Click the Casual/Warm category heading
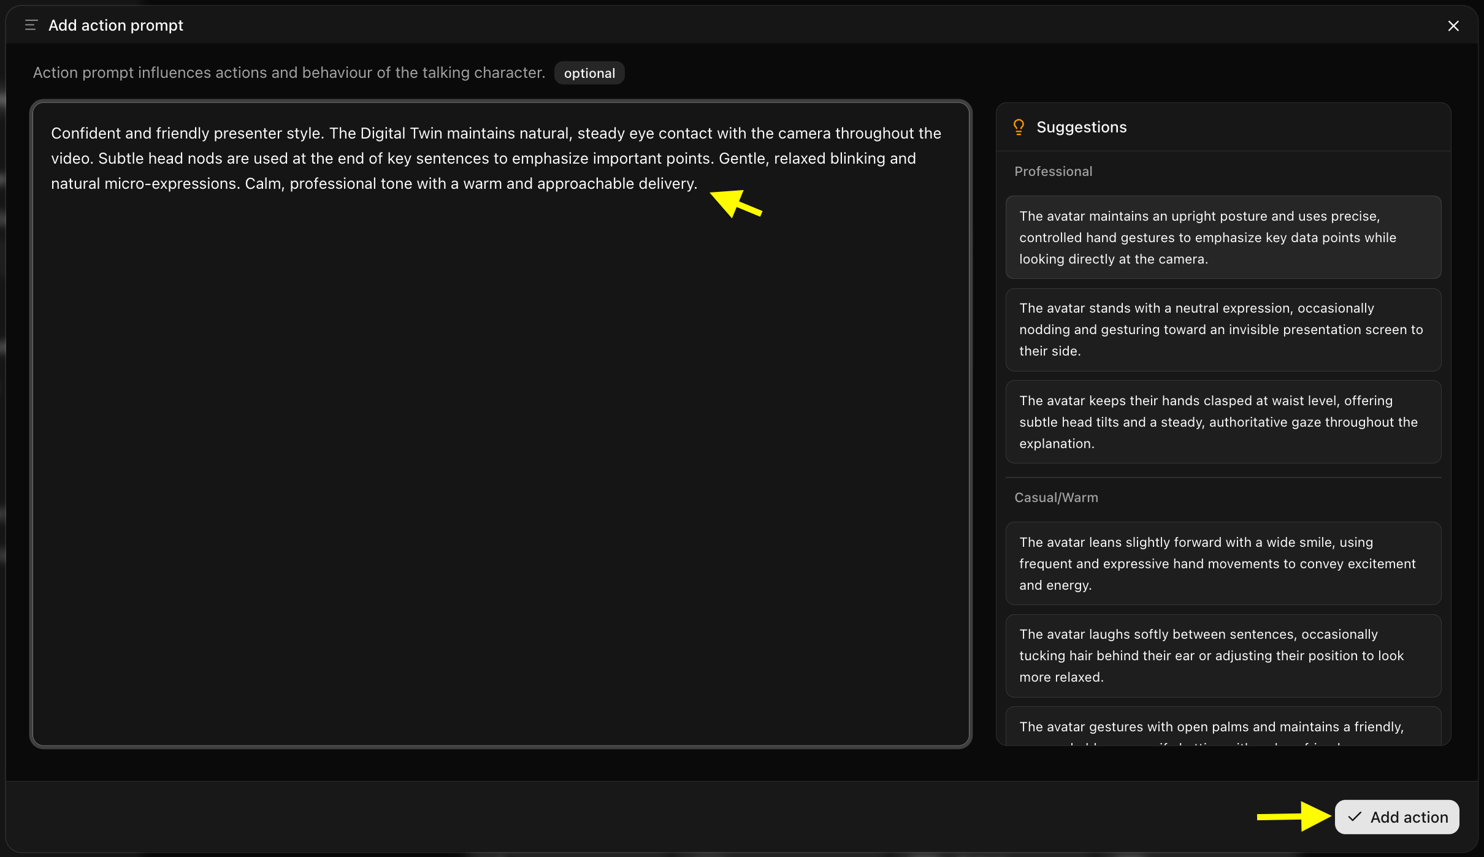The image size is (1484, 857). (x=1056, y=498)
